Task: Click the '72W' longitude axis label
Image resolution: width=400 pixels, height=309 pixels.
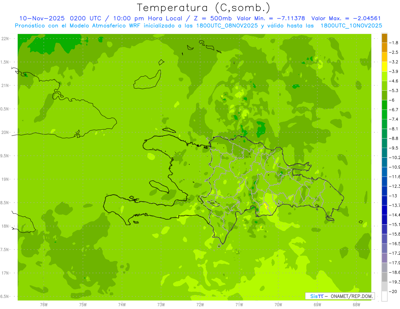Action: click(x=200, y=305)
